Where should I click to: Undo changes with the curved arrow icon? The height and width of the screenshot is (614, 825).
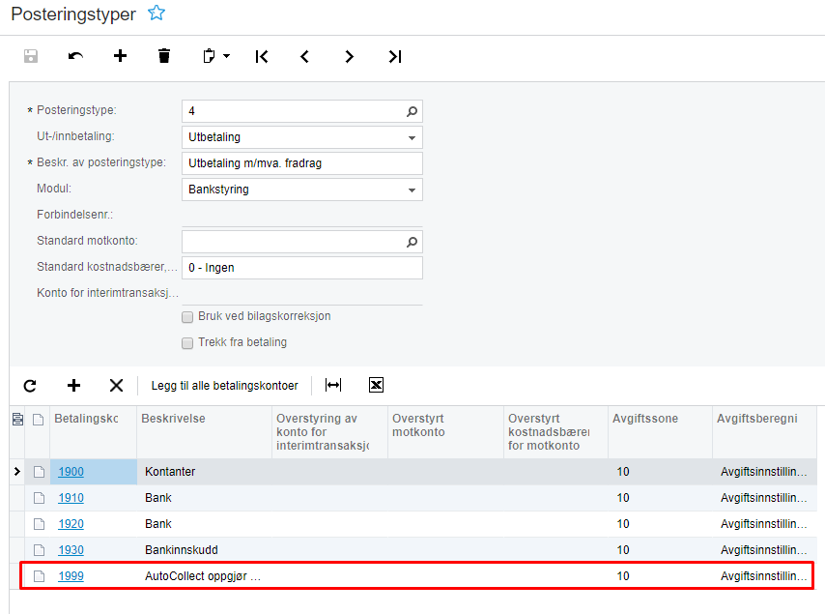pyautogui.click(x=75, y=56)
